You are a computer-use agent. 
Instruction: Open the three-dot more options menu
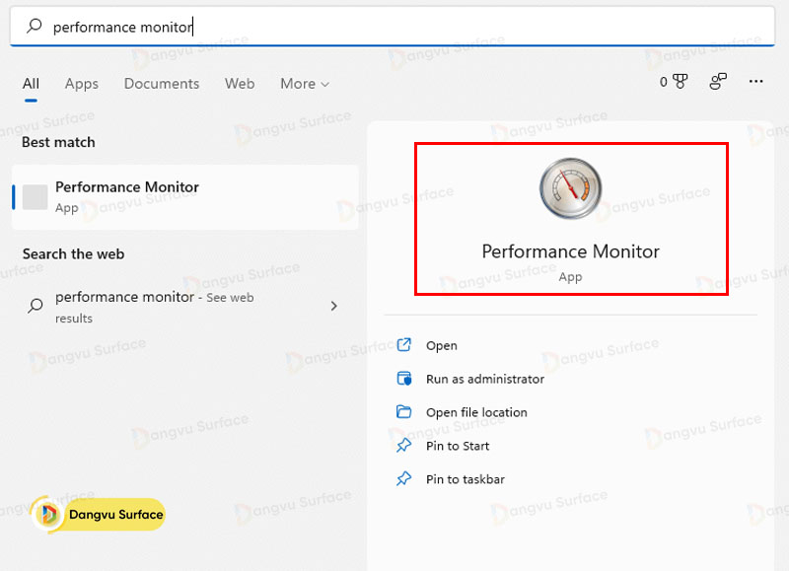click(756, 83)
